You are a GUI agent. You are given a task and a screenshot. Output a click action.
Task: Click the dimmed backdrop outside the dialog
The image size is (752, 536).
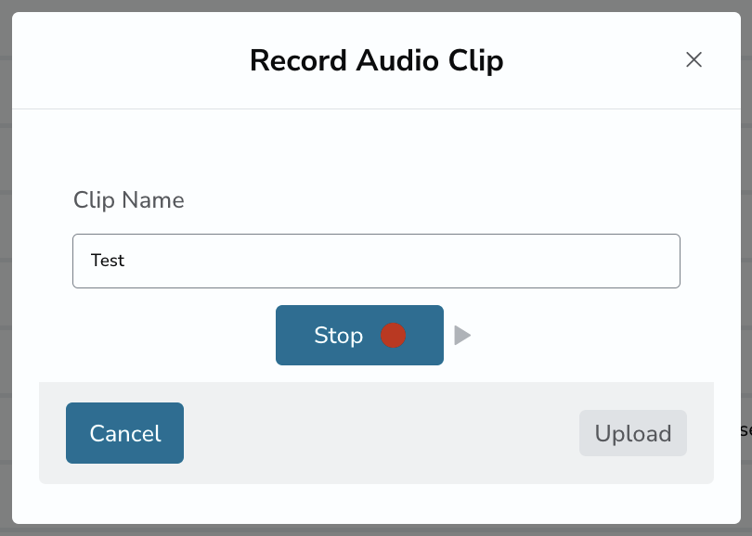click(6, 268)
